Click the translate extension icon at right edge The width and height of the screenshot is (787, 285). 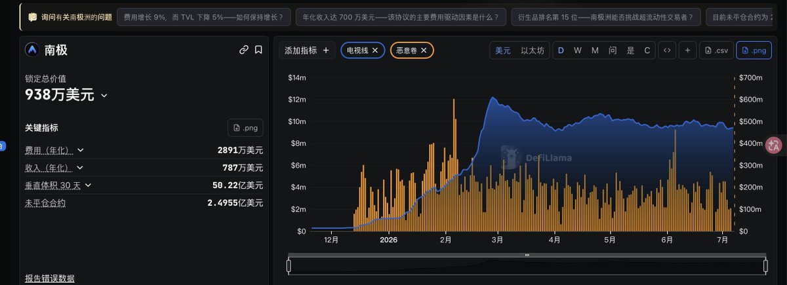point(775,145)
